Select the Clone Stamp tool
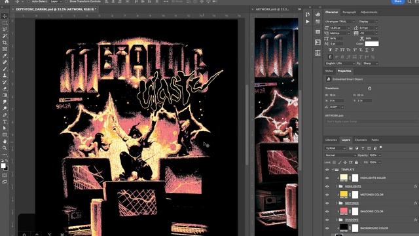Image resolution: width=419 pixels, height=236 pixels. point(5,75)
